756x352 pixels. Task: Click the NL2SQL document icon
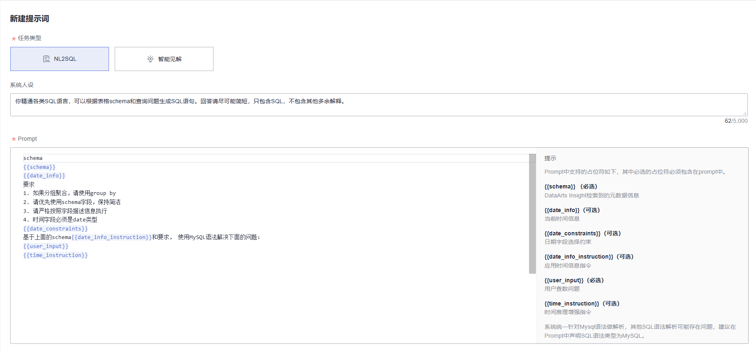(47, 59)
